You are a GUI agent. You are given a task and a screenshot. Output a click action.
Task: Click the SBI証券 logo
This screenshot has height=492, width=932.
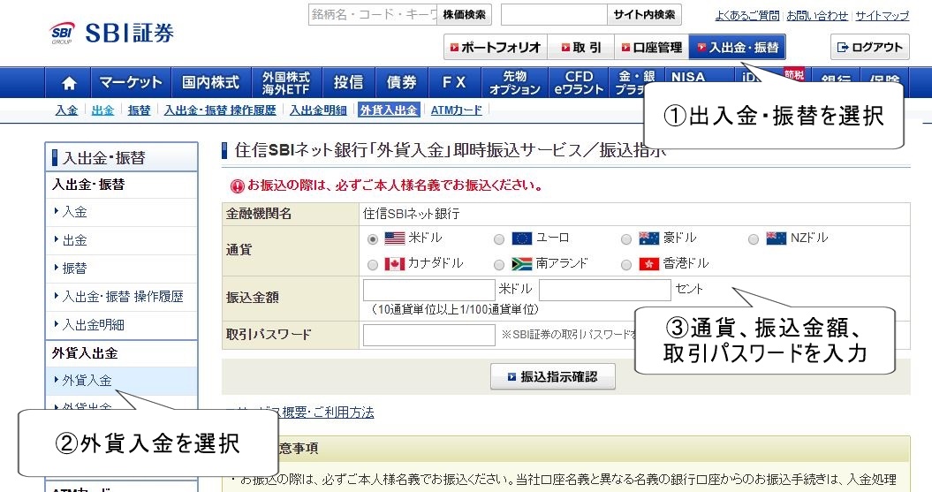111,34
